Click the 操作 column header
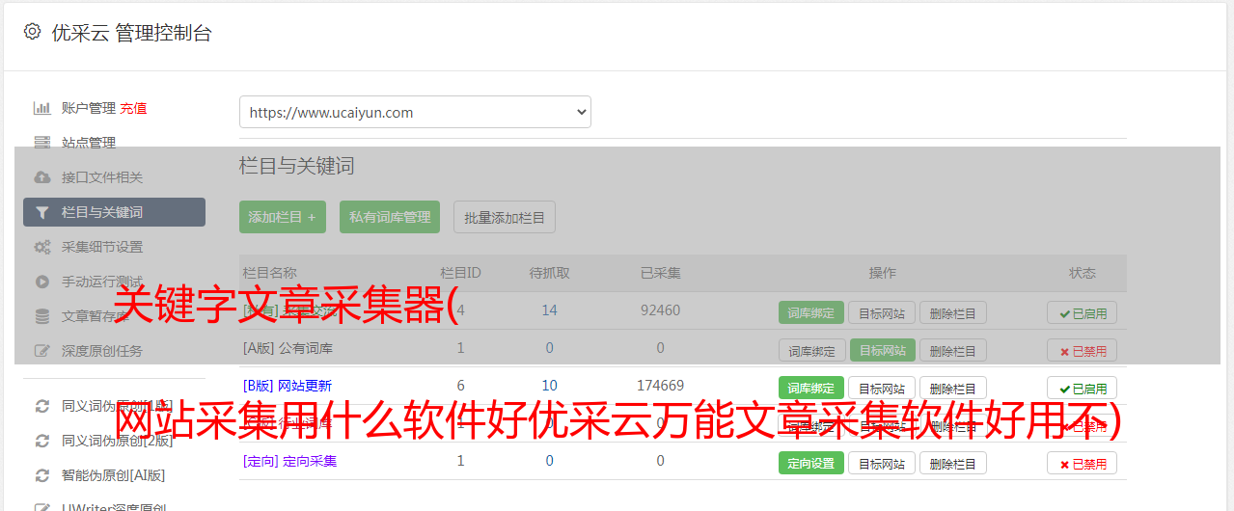Viewport: 1234px width, 511px height. pos(883,273)
